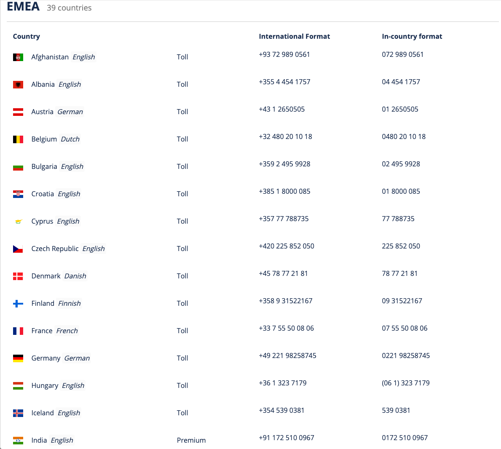Click the Albania flag icon
Image resolution: width=501 pixels, height=449 pixels.
point(18,85)
